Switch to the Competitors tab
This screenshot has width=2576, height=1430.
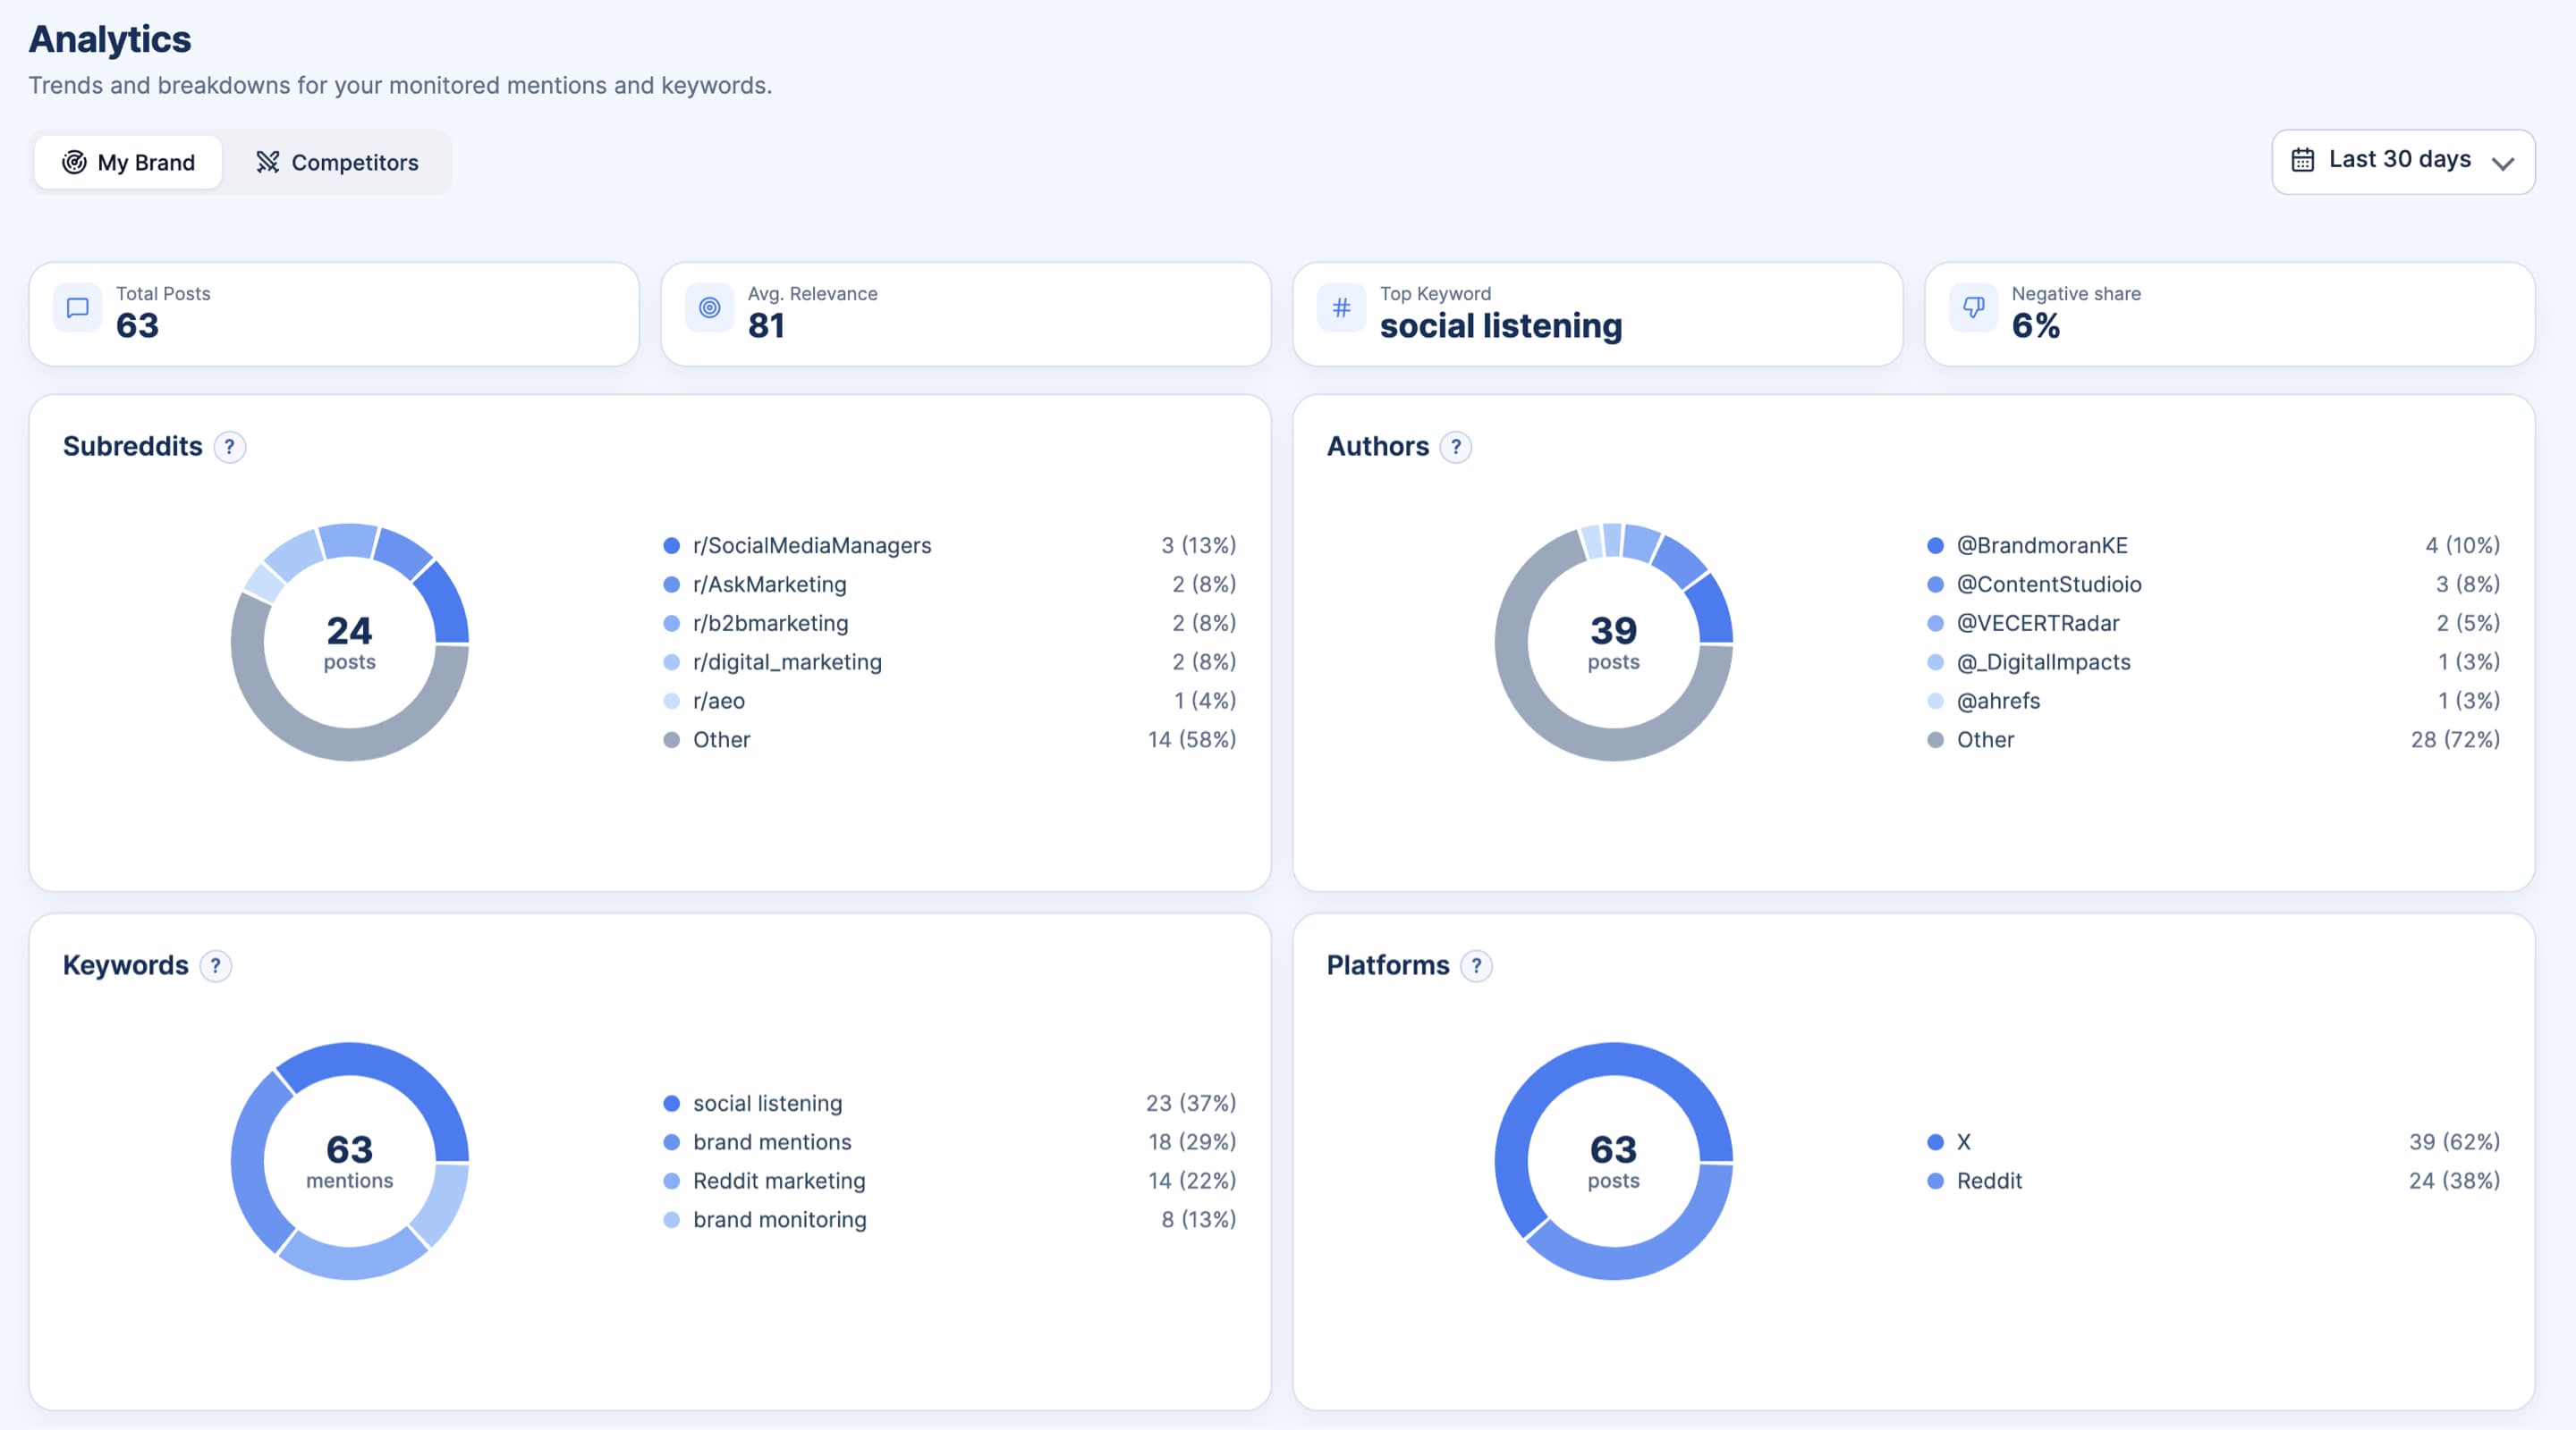337,162
